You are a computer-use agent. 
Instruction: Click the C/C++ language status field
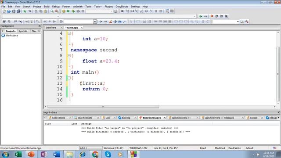(x=91, y=148)
